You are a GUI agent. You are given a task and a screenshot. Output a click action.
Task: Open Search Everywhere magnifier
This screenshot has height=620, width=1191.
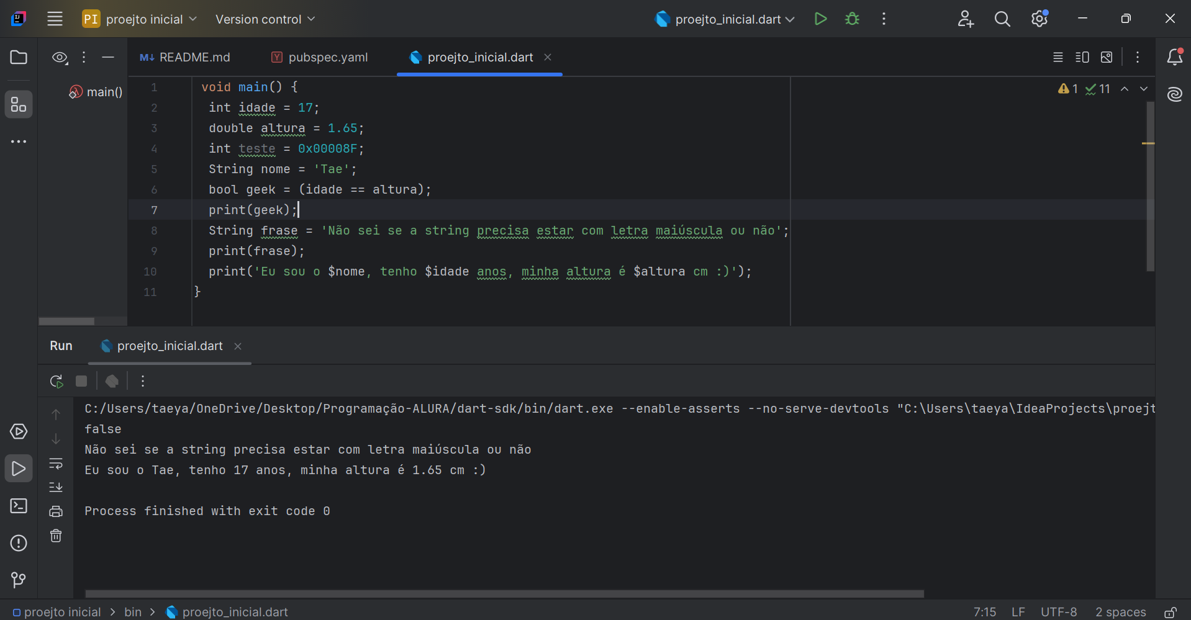pos(1002,19)
